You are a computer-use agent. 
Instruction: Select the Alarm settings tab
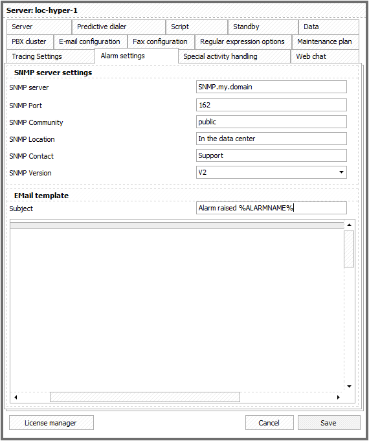[x=137, y=56]
